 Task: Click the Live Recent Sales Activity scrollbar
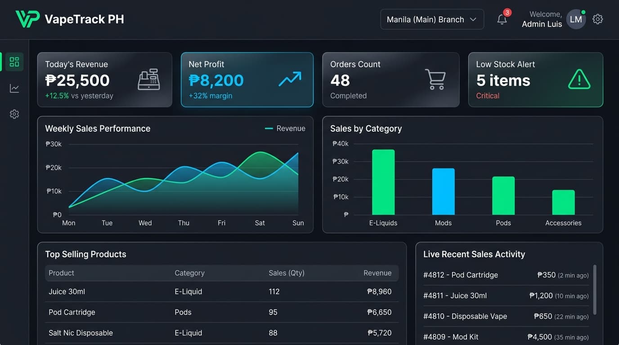click(595, 290)
